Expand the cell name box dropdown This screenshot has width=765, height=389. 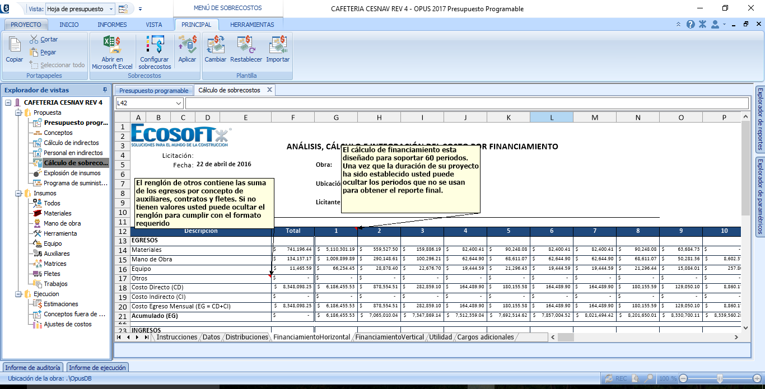(179, 103)
